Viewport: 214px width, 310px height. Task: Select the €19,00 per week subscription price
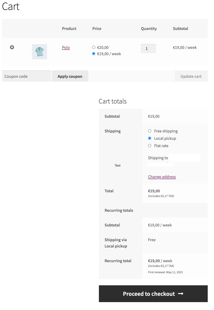(x=93, y=54)
